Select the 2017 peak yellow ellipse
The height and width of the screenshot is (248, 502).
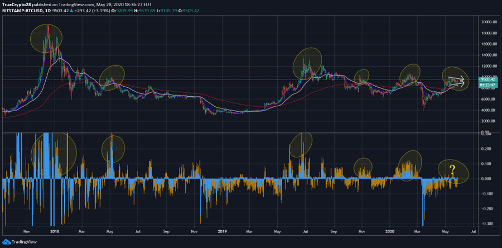click(x=46, y=39)
